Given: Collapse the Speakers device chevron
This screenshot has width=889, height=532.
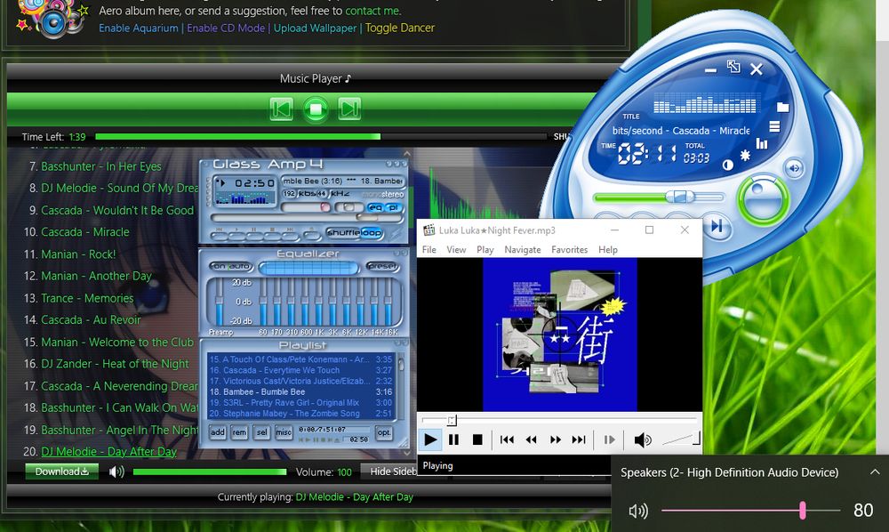Looking at the screenshot, I should [x=875, y=472].
